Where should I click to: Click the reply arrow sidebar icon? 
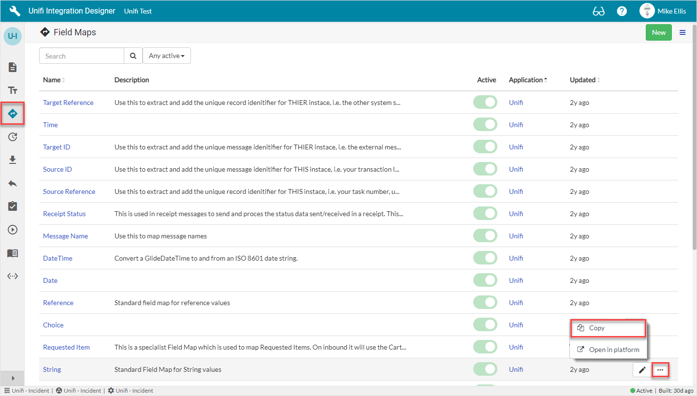13,183
